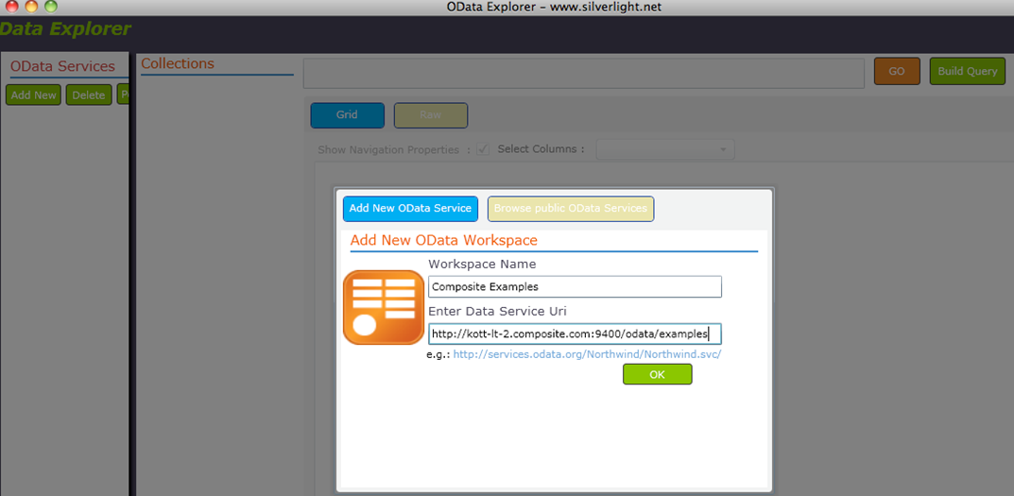Click the OK button in dialog
The height and width of the screenshot is (496, 1014).
(x=657, y=374)
